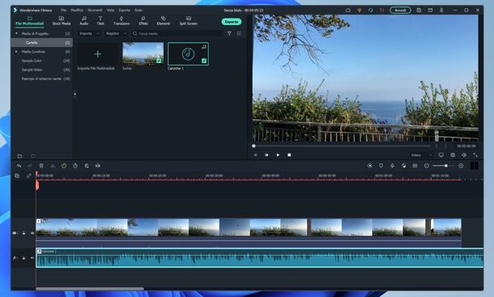Viewport: 494px width, 297px height.
Task: Click the render preview circular play icon
Action: (370, 166)
